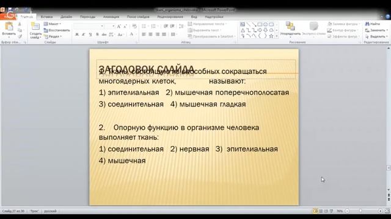The image size is (391, 219).
Task: Open the line spacing dropdown
Action: (181, 26)
